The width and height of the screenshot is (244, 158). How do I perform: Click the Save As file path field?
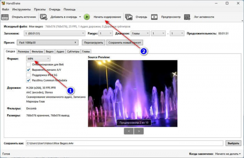[124, 143]
